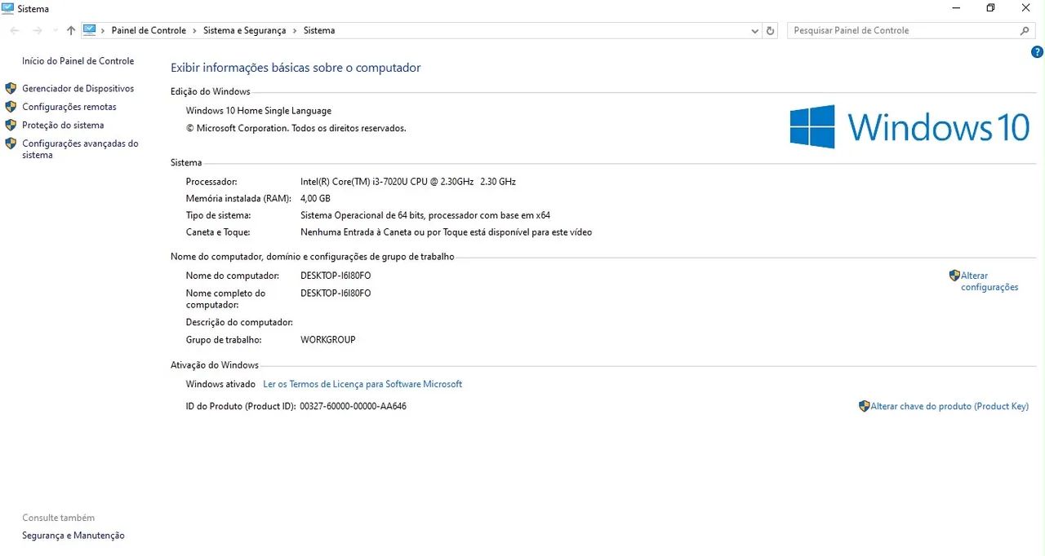Screen dimensions: 1045x556
Task: Click Sistema Operacional de 64 bits text
Action: [x=425, y=215]
